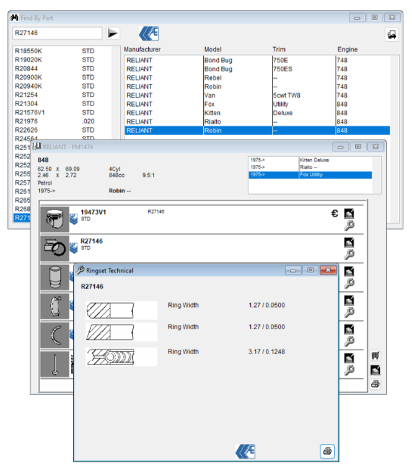Click the piston thumbnail for 19473V1
Image resolution: width=412 pixels, height=470 pixels.
click(55, 219)
